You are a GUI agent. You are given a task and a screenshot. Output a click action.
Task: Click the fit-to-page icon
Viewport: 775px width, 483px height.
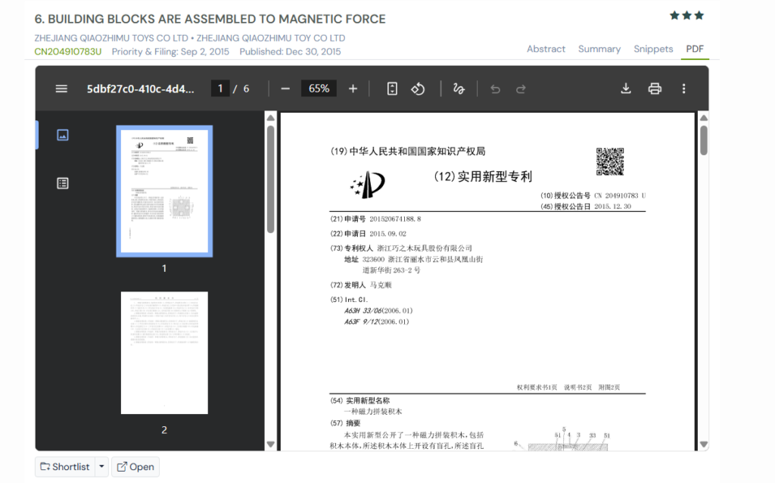391,88
